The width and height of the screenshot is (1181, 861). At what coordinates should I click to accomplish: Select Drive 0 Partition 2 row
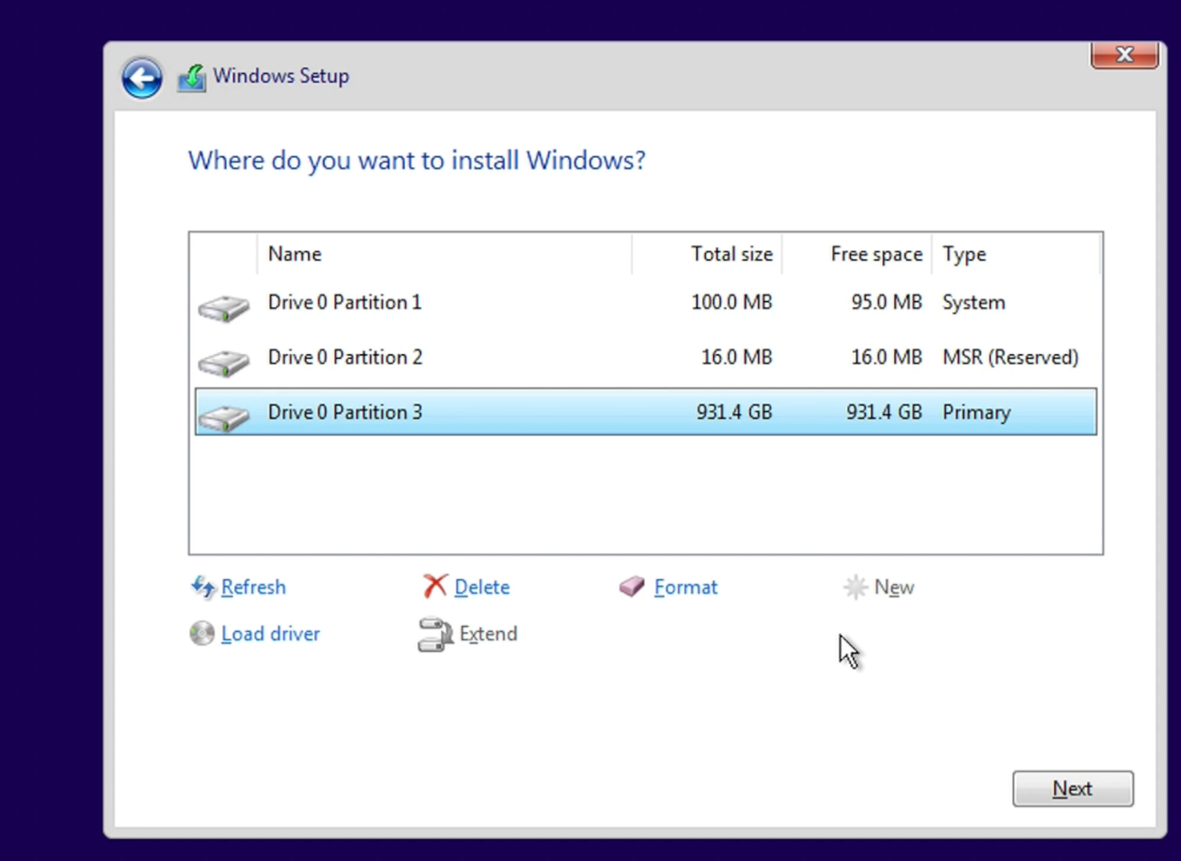coord(646,357)
